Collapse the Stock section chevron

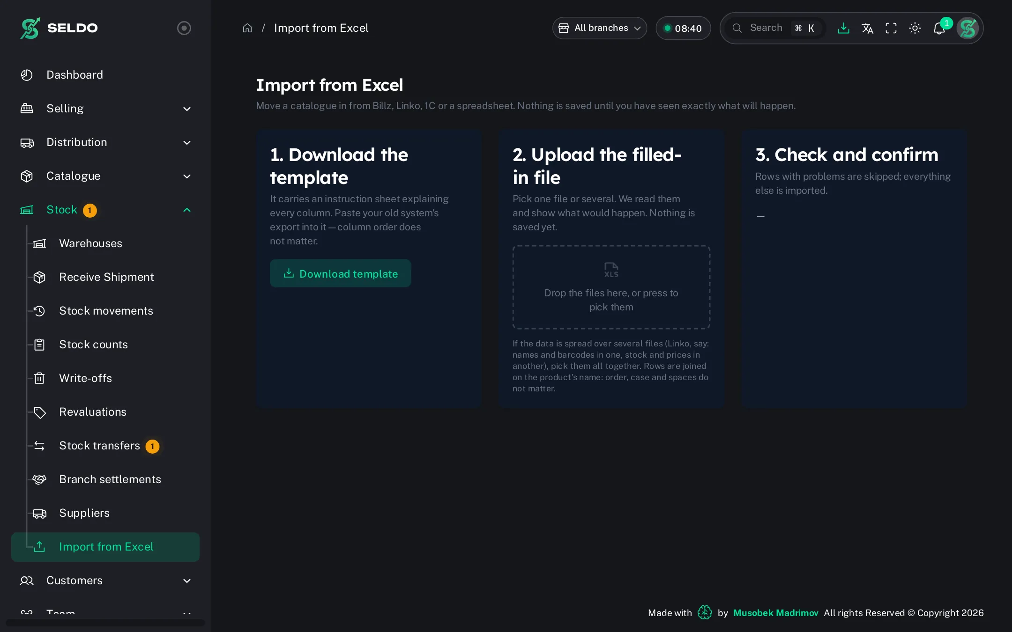click(187, 210)
